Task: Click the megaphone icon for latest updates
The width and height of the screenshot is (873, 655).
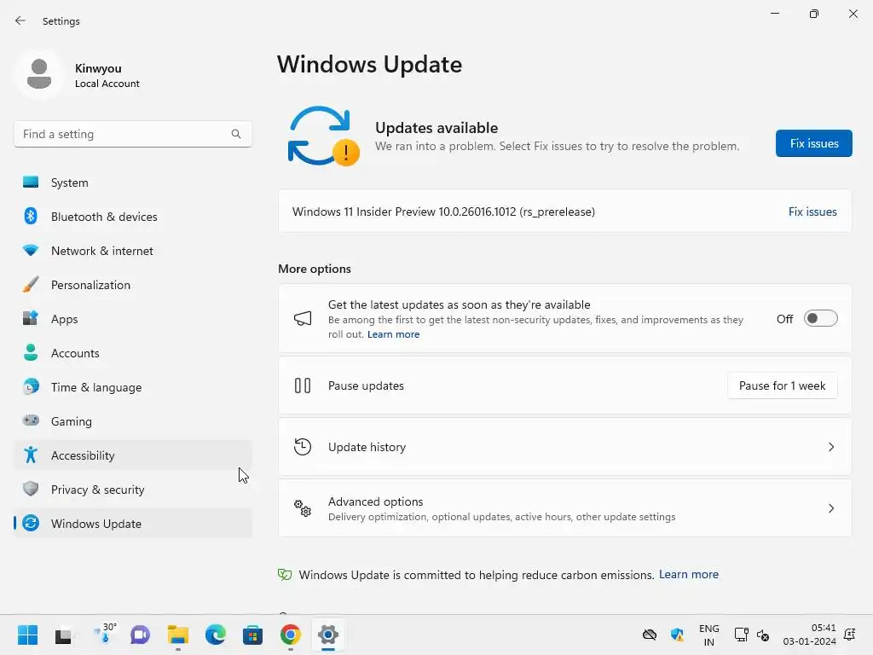Action: (x=303, y=319)
